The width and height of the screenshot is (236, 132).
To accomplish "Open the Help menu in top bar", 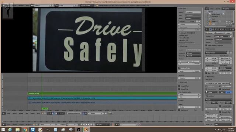I will pyautogui.click(x=27, y=5).
